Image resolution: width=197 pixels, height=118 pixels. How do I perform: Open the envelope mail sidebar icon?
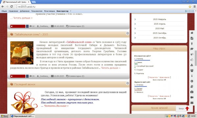point(192,103)
